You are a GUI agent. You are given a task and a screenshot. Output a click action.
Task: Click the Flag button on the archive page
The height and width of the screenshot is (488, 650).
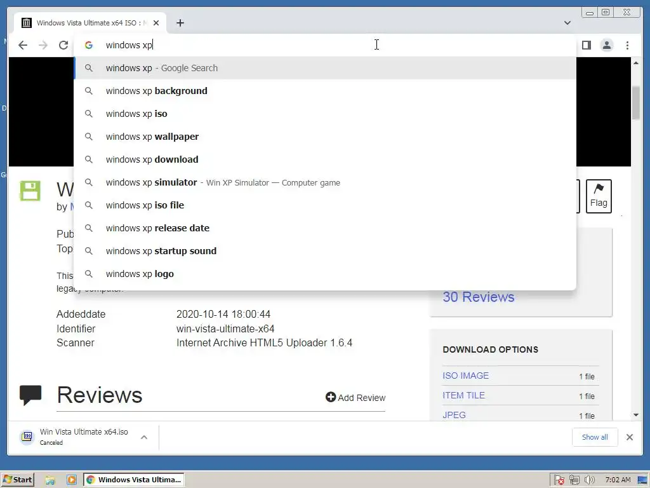pos(599,196)
